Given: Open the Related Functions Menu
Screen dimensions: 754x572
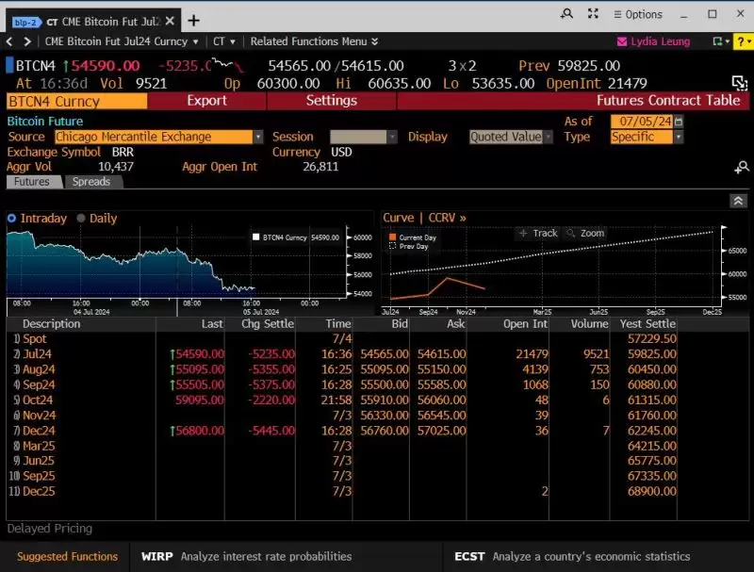Looking at the screenshot, I should (x=309, y=41).
